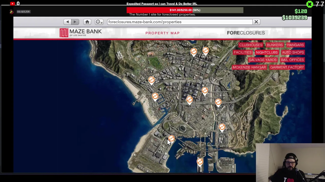
Task: Select the nightclub pin in the southeast industrial area
Action: 222,127
